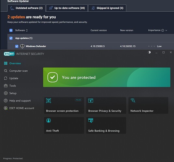Click the App updates (1) group label

pos(24,38)
